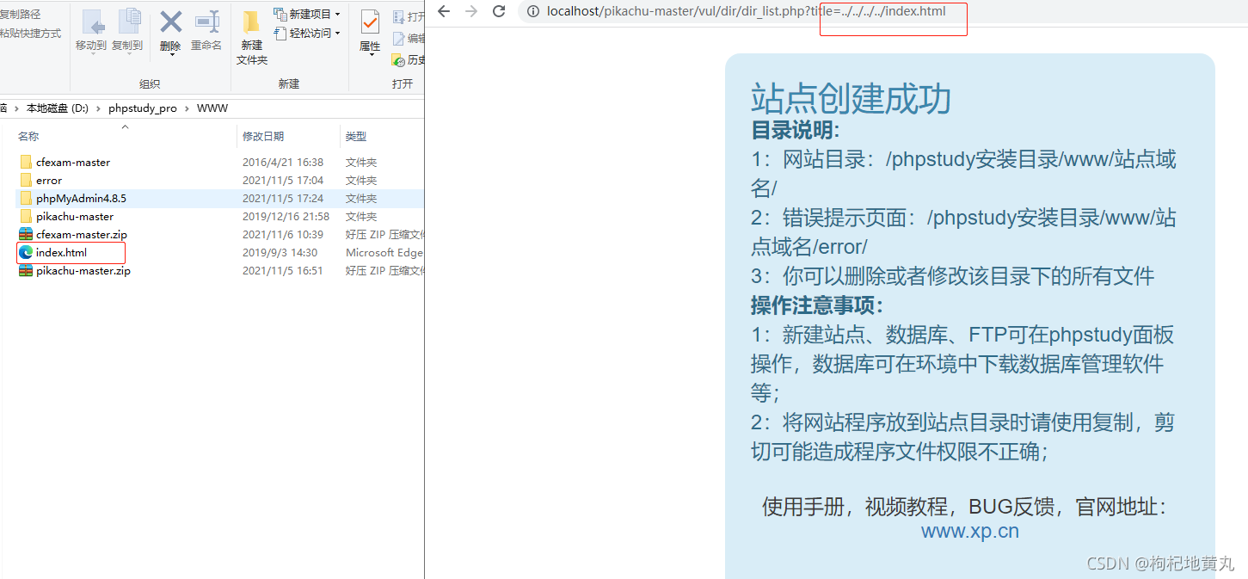Click date 2019/12/16 21:58
The image size is (1248, 579).
tap(286, 216)
